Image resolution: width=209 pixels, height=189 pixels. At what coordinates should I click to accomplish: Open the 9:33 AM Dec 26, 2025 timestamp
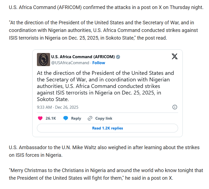(57, 107)
